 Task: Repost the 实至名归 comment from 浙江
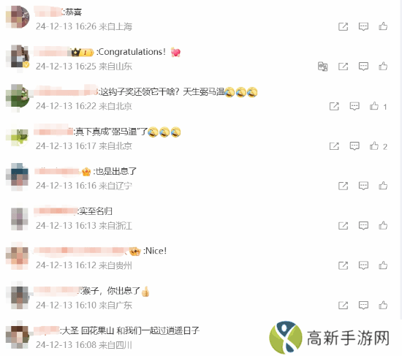coord(343,225)
